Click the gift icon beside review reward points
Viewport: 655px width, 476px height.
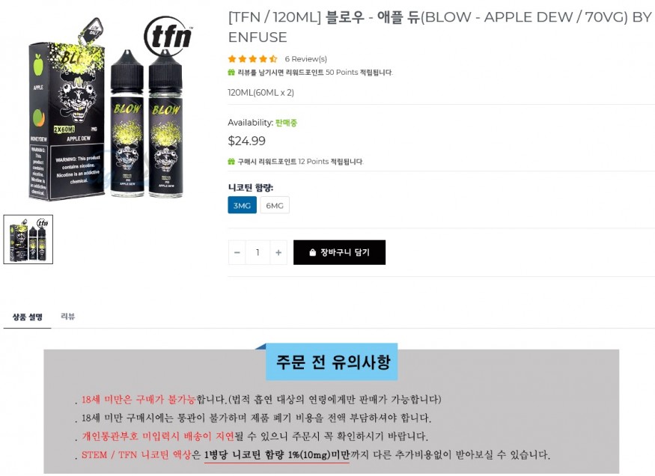(231, 73)
